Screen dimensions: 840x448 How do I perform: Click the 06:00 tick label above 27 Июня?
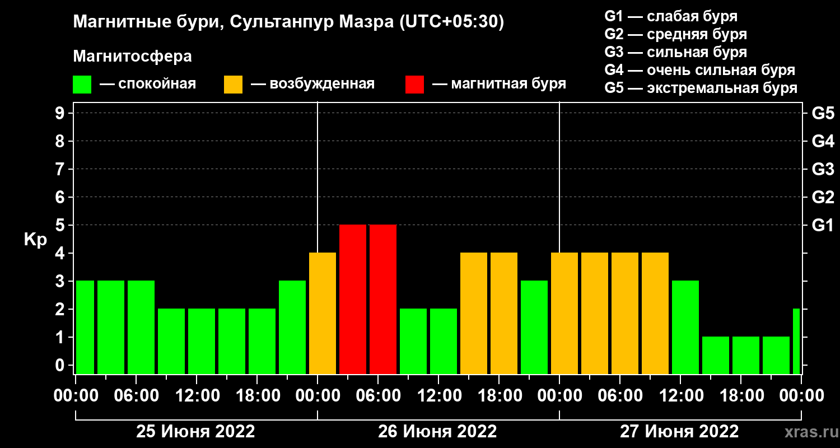coord(620,396)
